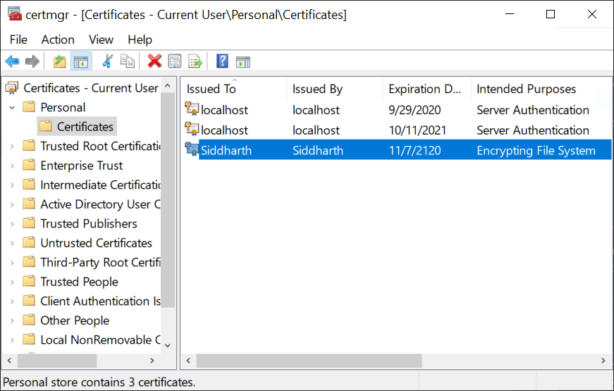The height and width of the screenshot is (391, 614).
Task: Expand Client Authentication Issuers node
Action: click(12, 302)
